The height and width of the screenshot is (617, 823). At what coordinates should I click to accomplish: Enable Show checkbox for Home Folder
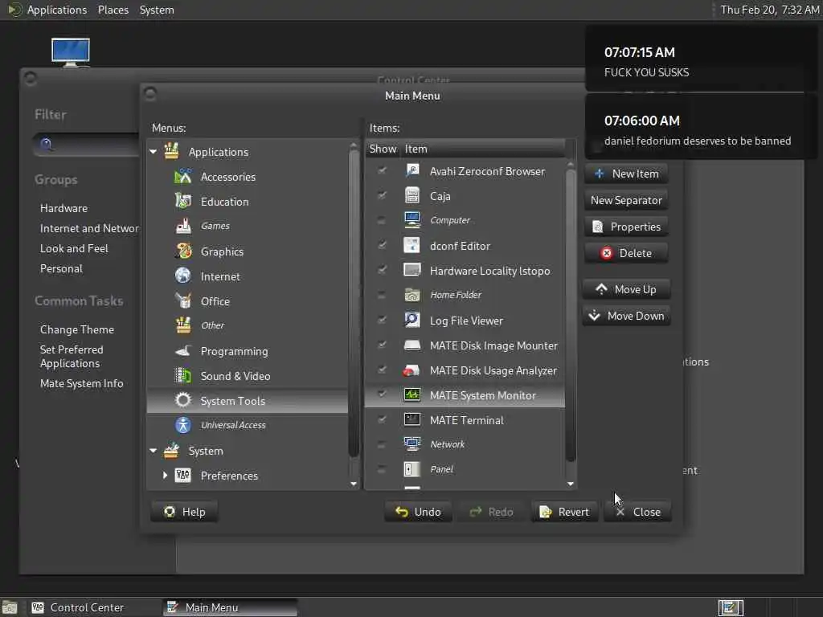coord(382,295)
